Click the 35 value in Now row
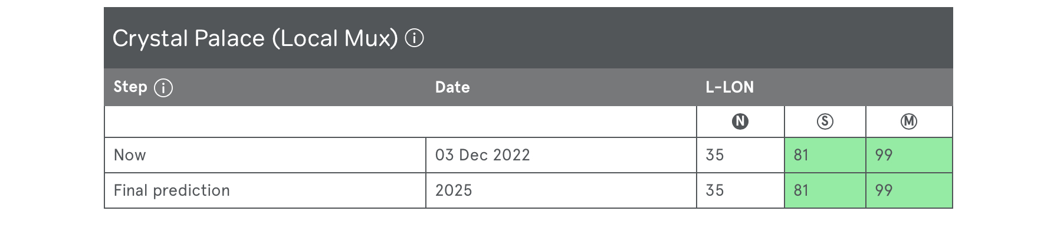 coord(715,155)
